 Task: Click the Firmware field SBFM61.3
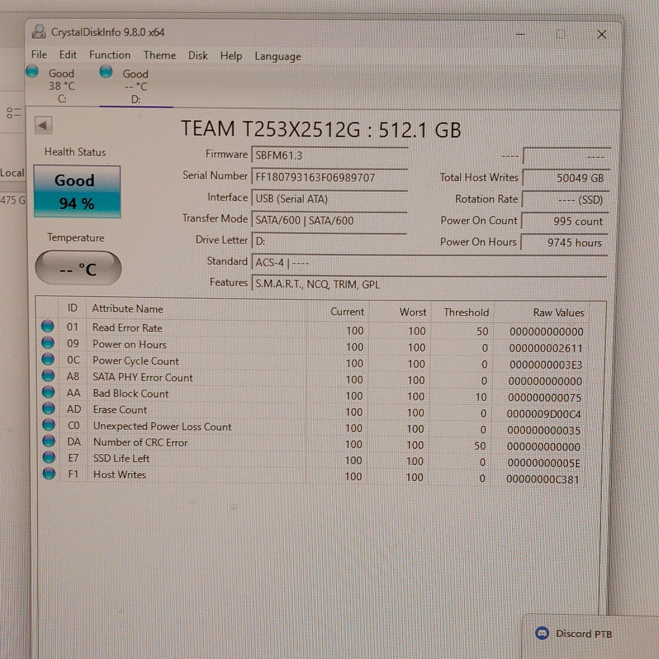(329, 155)
